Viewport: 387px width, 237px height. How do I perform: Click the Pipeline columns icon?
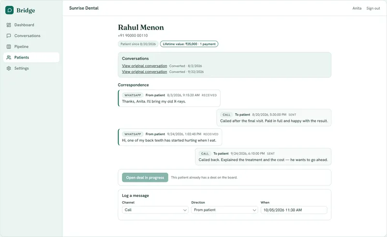point(9,46)
